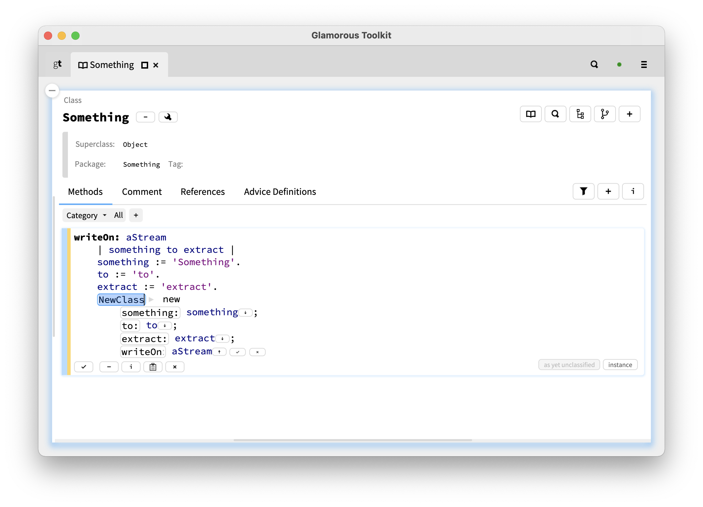Image resolution: width=703 pixels, height=507 pixels.
Task: Click the 'extract' string literal
Action: point(187,287)
